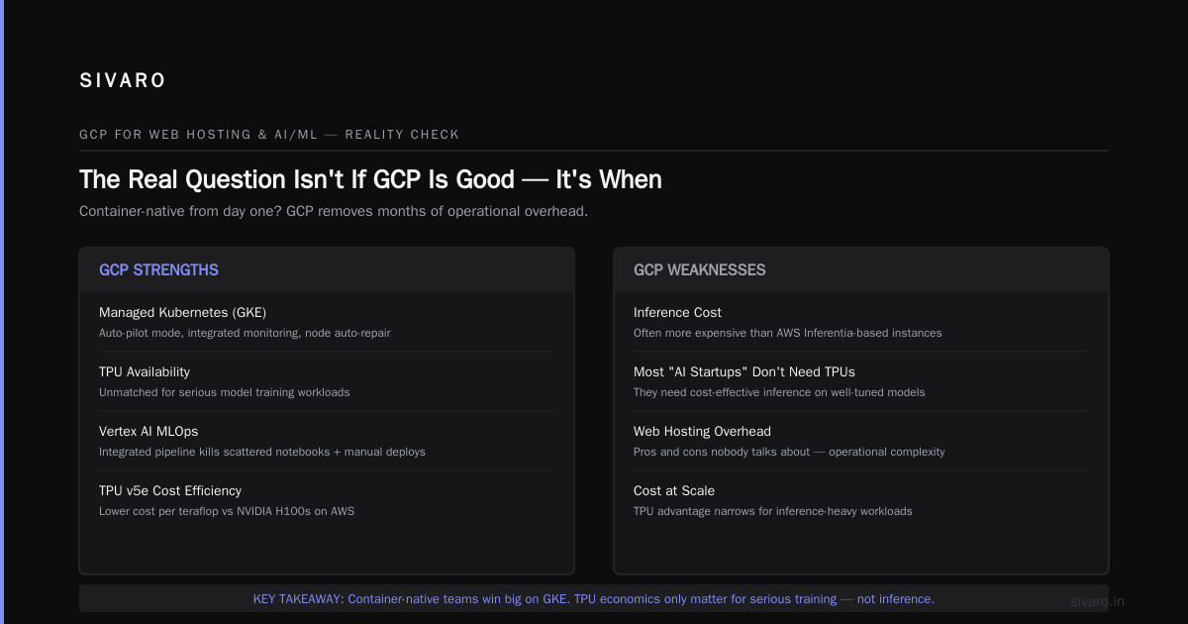Image resolution: width=1188 pixels, height=624 pixels.
Task: Click 'Integrated pipeline kills scattered notebooks' description
Action: click(x=262, y=452)
